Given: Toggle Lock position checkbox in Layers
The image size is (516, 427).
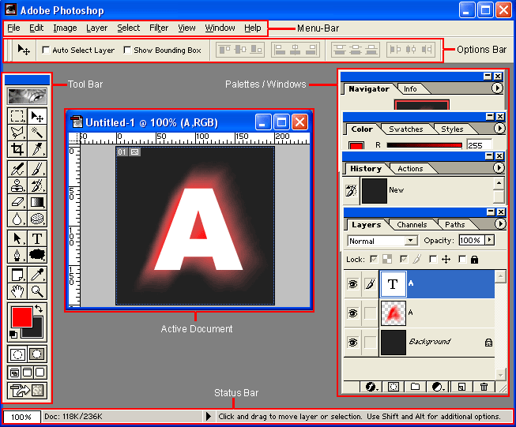Looking at the screenshot, I should pyautogui.click(x=433, y=260).
